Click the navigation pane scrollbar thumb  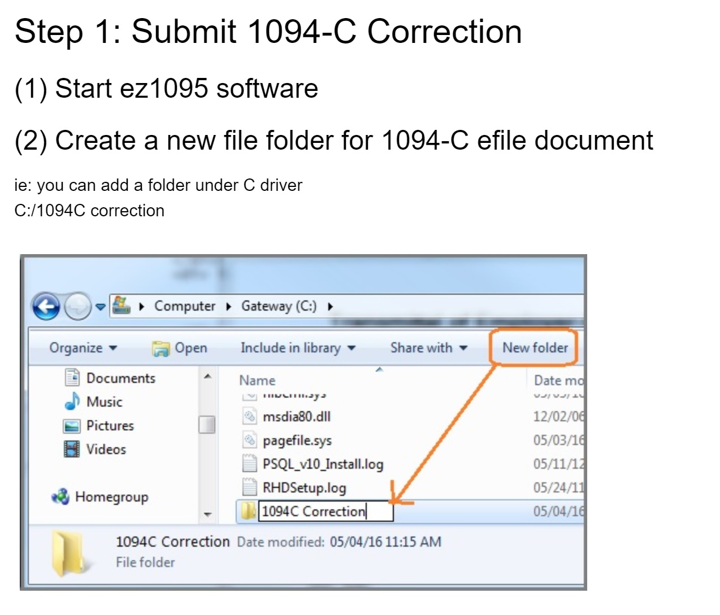click(207, 425)
